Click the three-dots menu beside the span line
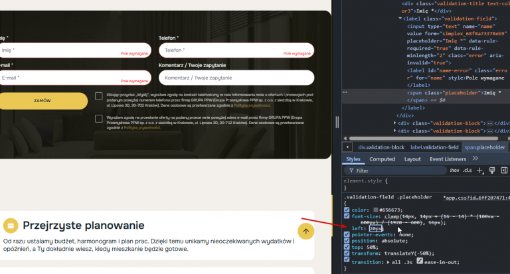510x274 pixels. tap(345, 92)
